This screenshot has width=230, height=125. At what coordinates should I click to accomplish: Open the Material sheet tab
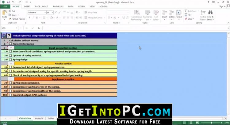click(39, 118)
